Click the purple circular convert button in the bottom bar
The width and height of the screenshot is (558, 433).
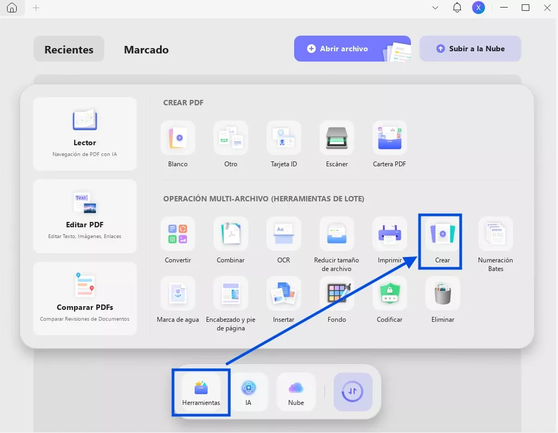[x=353, y=392]
